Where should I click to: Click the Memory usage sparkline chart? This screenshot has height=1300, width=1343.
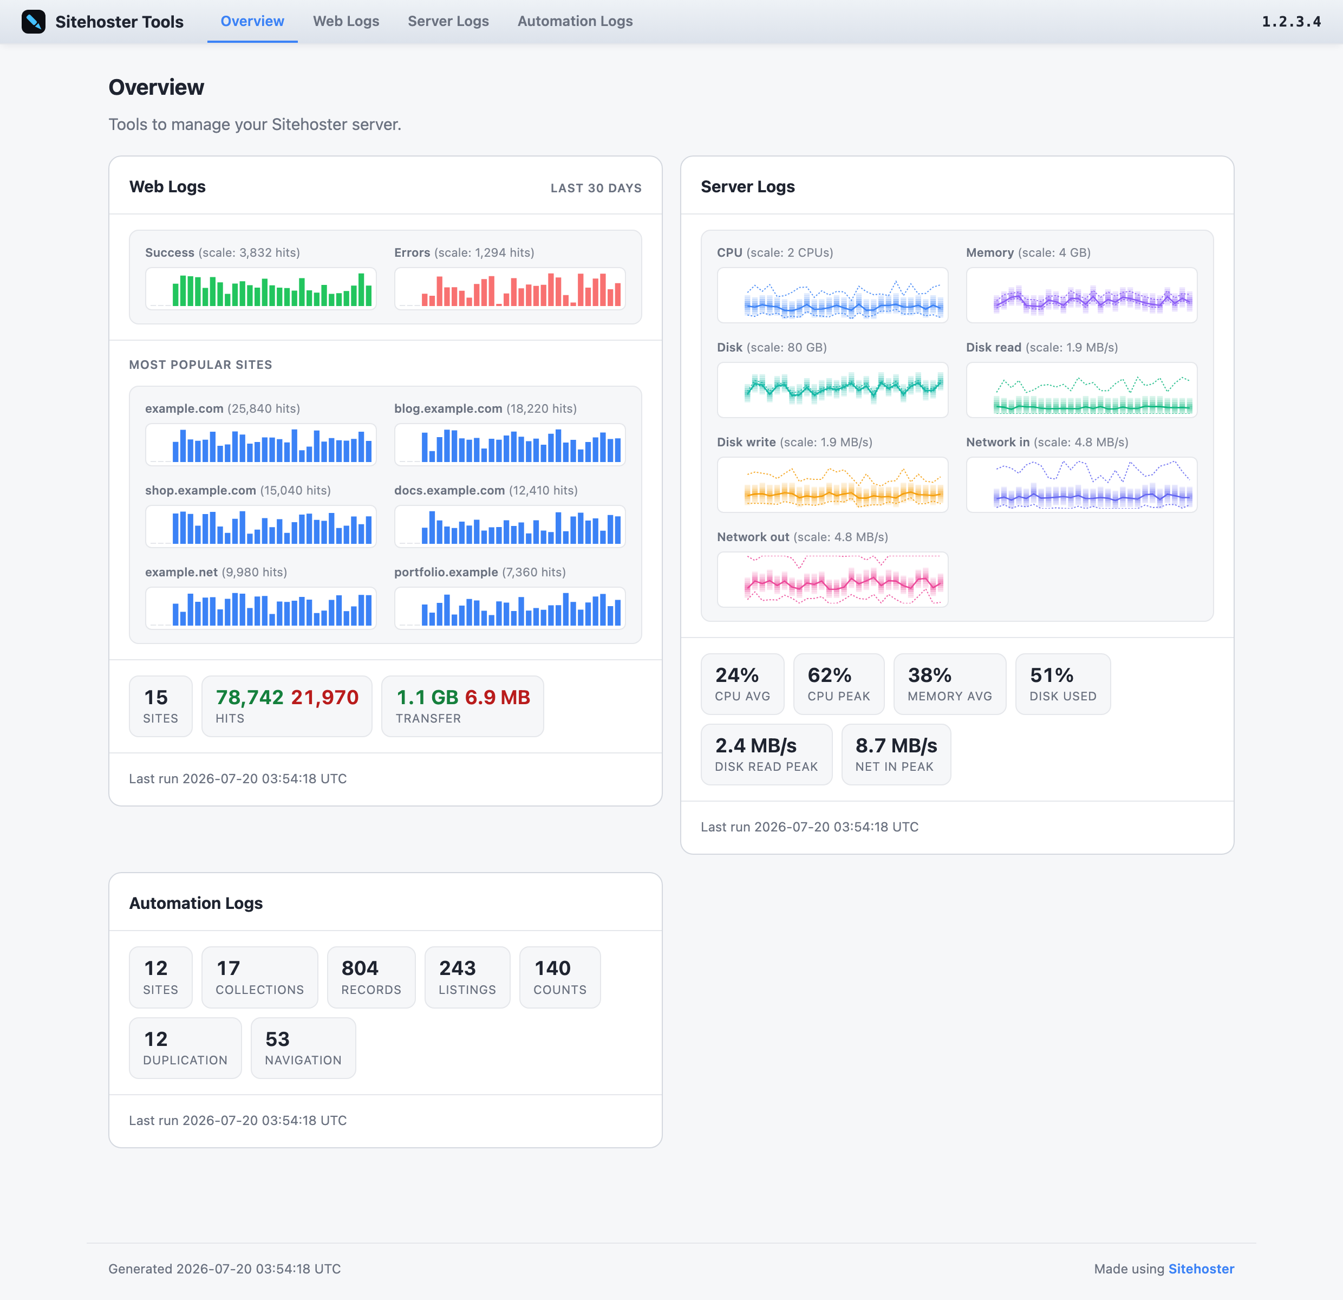pyautogui.click(x=1081, y=295)
